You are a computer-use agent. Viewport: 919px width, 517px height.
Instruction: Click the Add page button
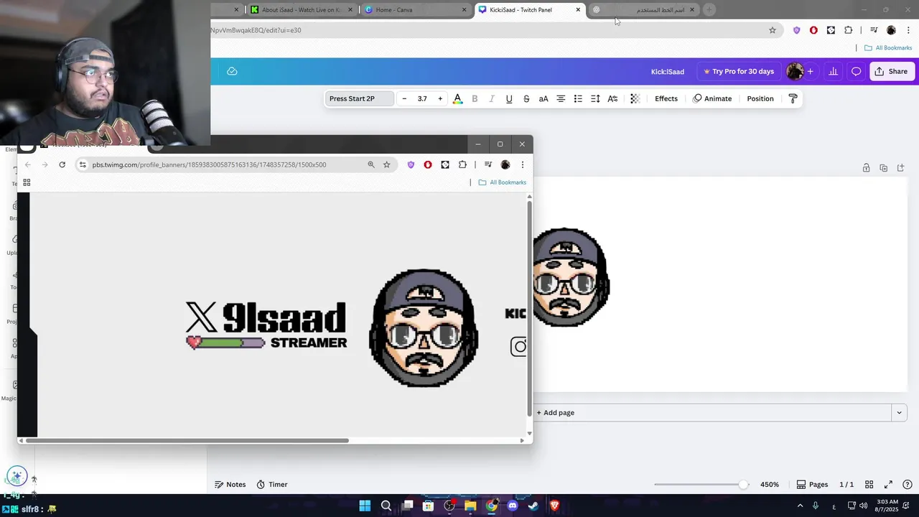click(x=555, y=413)
